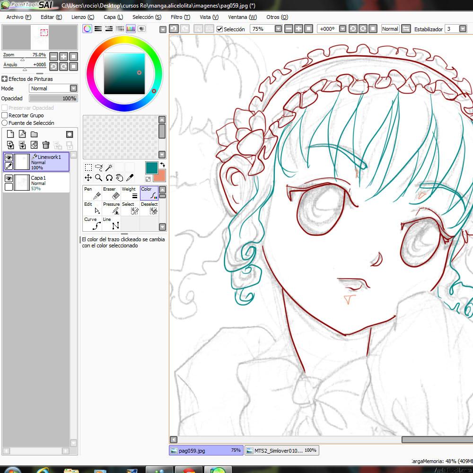Delete the selected layer with trash icon
The height and width of the screenshot is (473, 473).
[46, 145]
